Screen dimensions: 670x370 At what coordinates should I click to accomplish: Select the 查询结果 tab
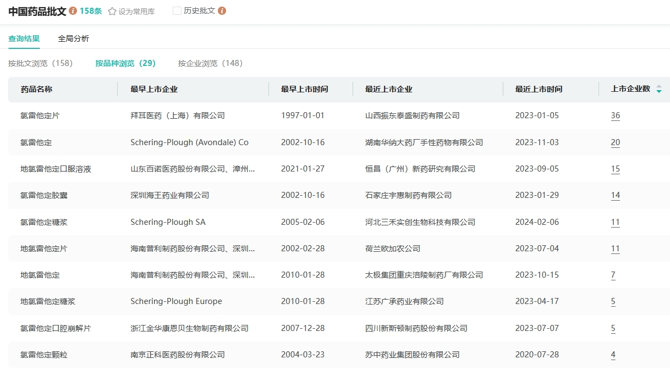pyautogui.click(x=24, y=38)
